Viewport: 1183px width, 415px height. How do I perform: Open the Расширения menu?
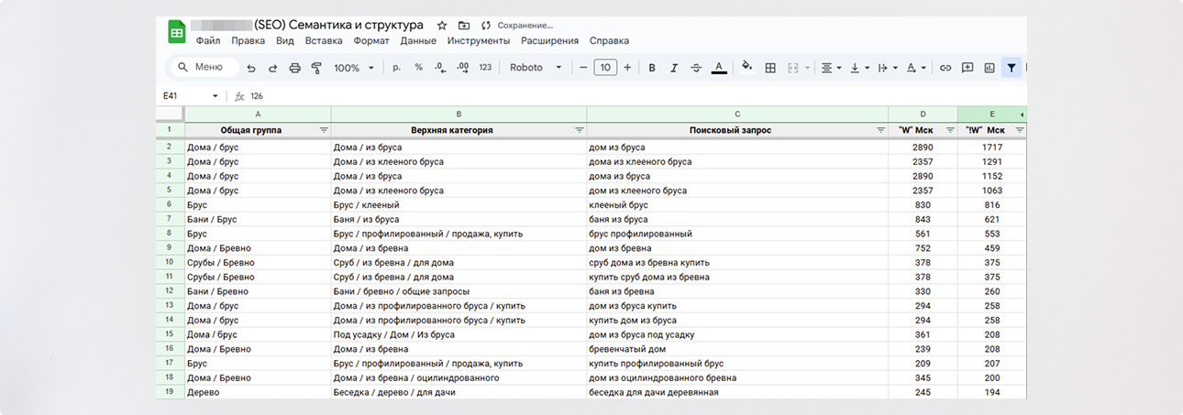[x=549, y=41]
